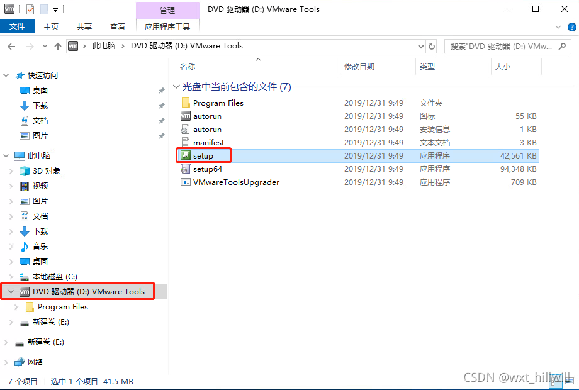
Task: Open 桌面 under quick access
Action: pyautogui.click(x=40, y=91)
